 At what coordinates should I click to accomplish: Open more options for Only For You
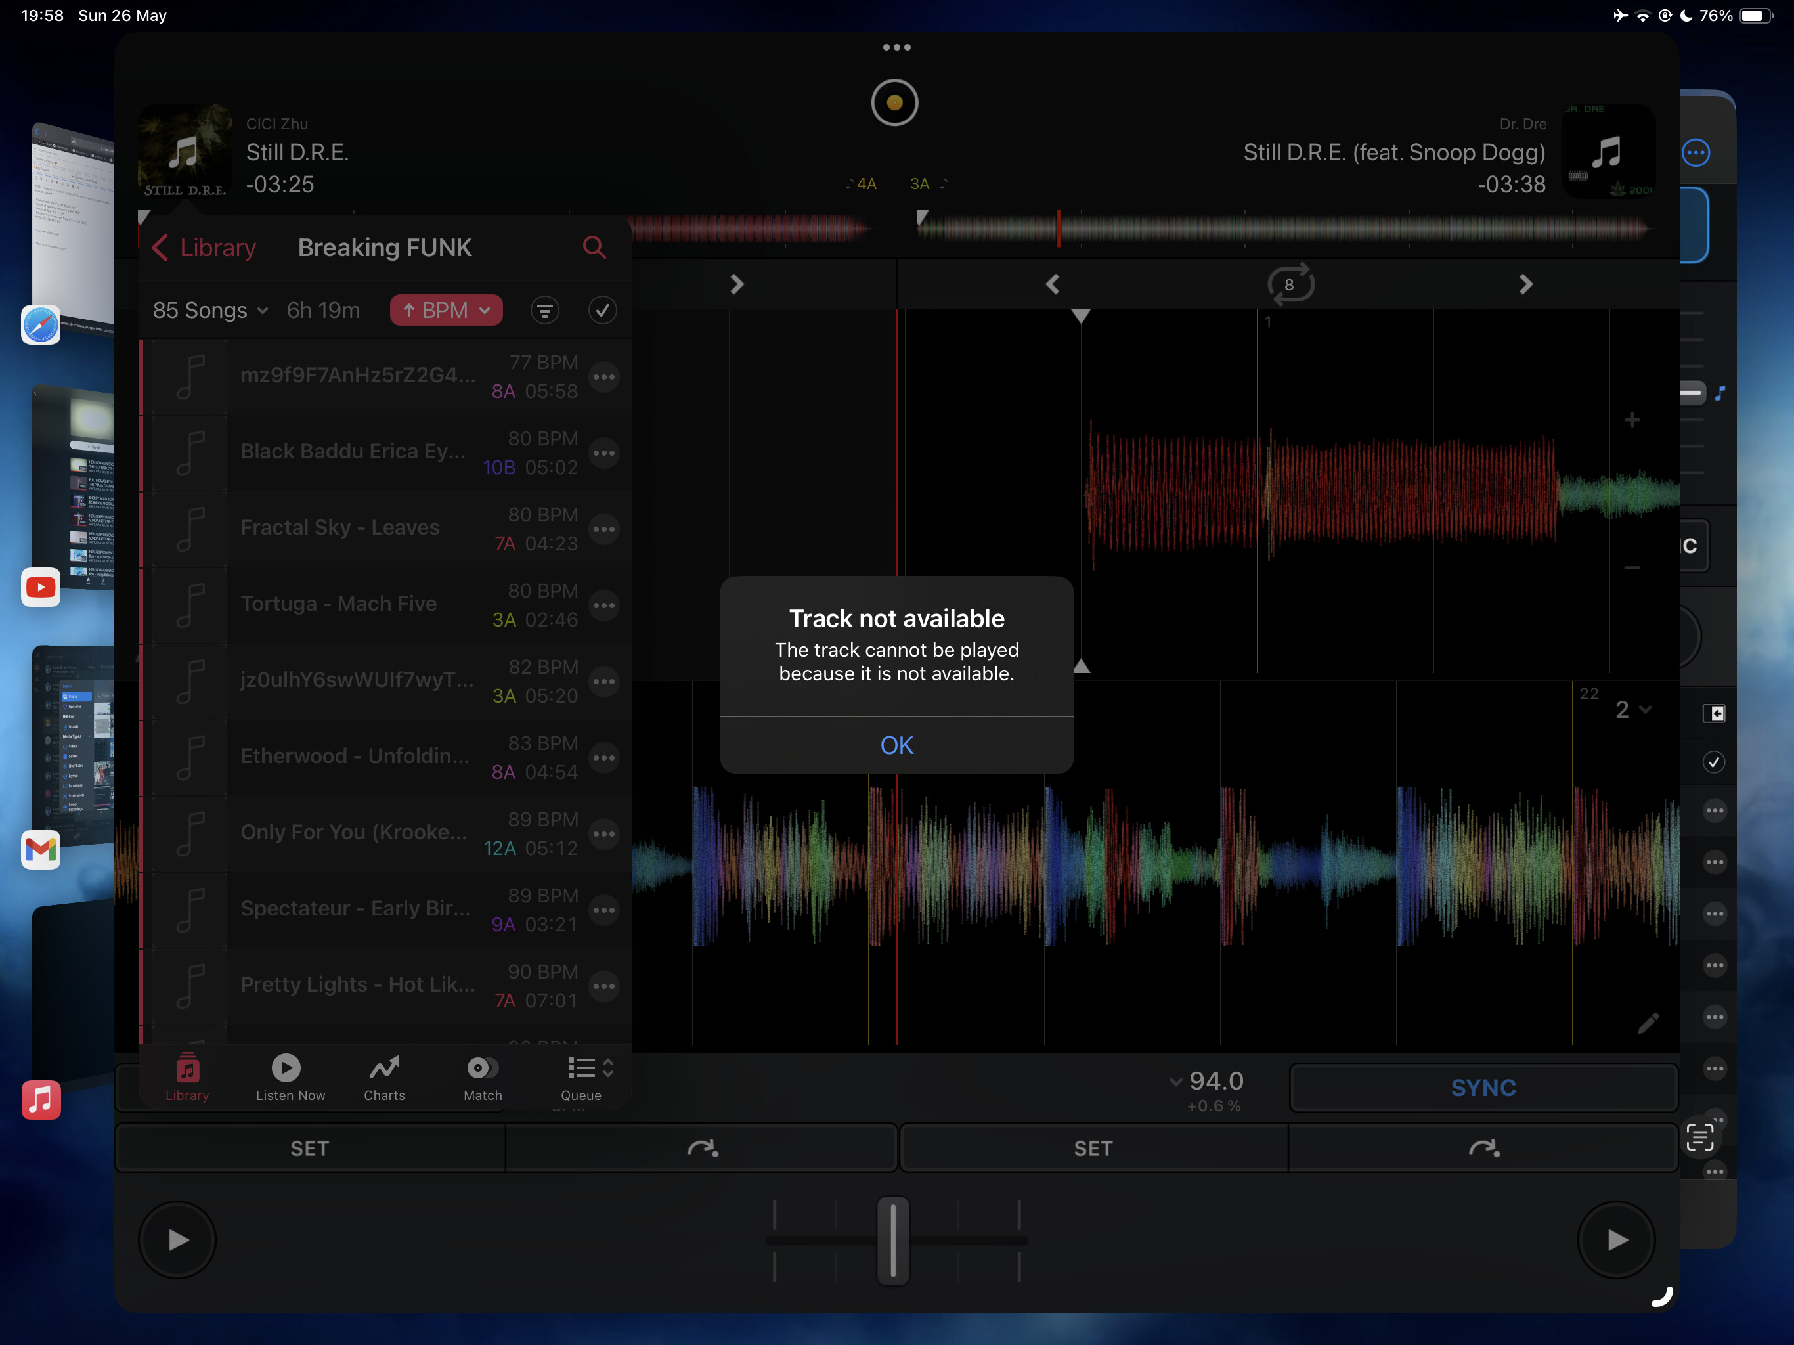pos(603,834)
